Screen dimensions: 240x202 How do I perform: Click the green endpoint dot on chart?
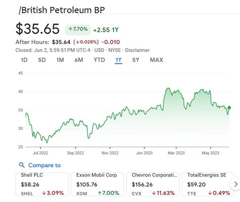pyautogui.click(x=229, y=107)
